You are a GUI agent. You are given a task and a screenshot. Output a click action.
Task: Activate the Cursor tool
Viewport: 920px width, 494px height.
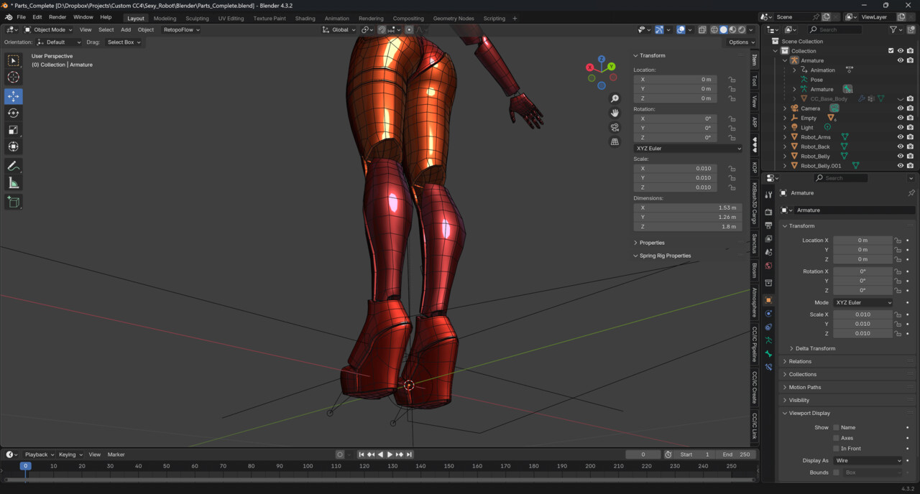[14, 78]
